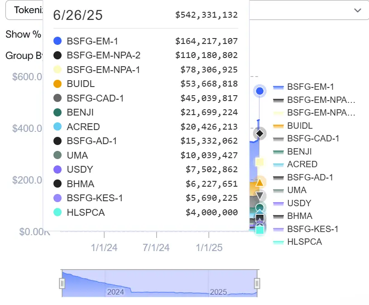Click the 2024 area in the range navigator

coord(115,292)
